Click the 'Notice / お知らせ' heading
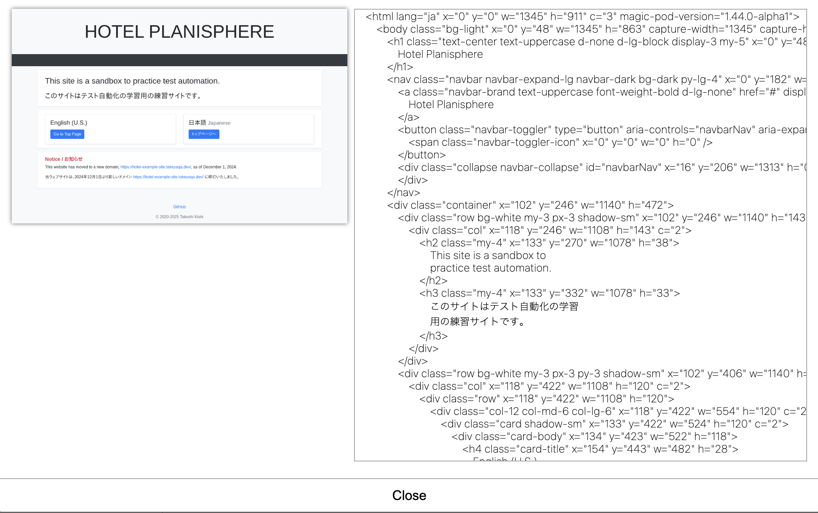The height and width of the screenshot is (513, 818). click(x=64, y=159)
